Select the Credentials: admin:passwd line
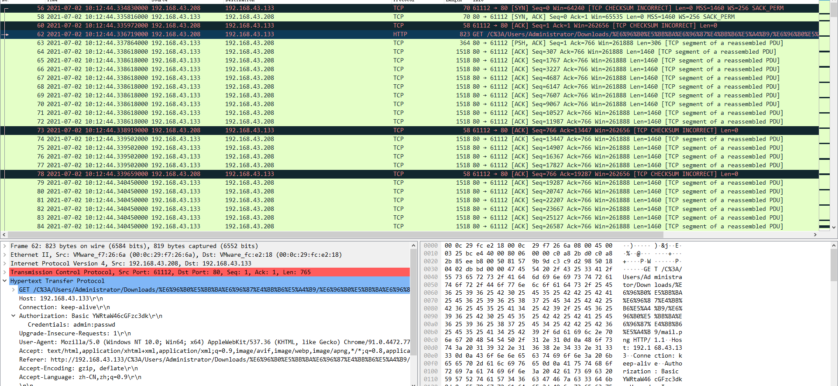The image size is (838, 386). tap(72, 325)
